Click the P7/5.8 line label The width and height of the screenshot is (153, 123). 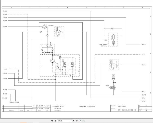[x=5, y=90]
